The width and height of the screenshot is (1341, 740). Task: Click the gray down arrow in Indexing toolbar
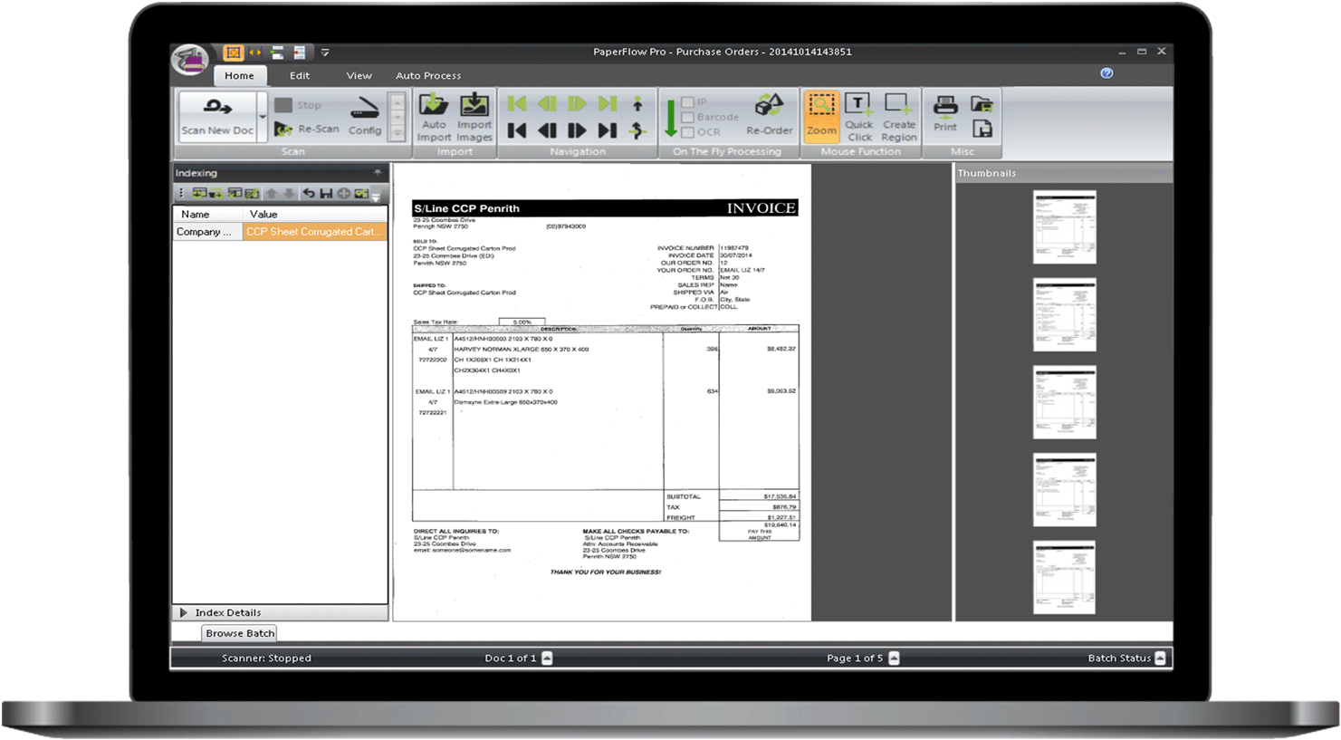point(289,193)
